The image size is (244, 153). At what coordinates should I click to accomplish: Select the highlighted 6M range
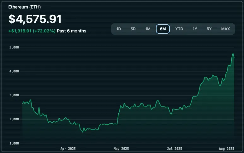pyautogui.click(x=163, y=29)
